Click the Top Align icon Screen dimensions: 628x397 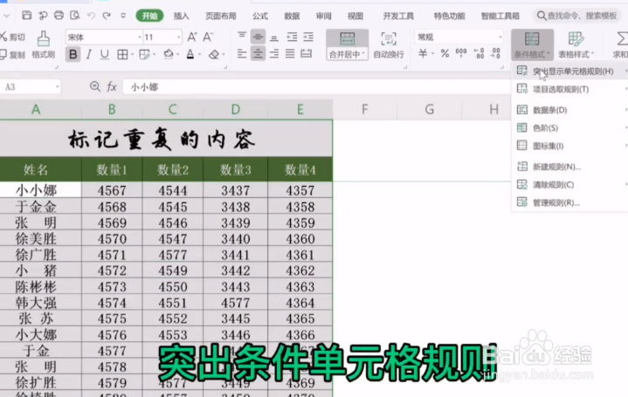[x=242, y=38]
